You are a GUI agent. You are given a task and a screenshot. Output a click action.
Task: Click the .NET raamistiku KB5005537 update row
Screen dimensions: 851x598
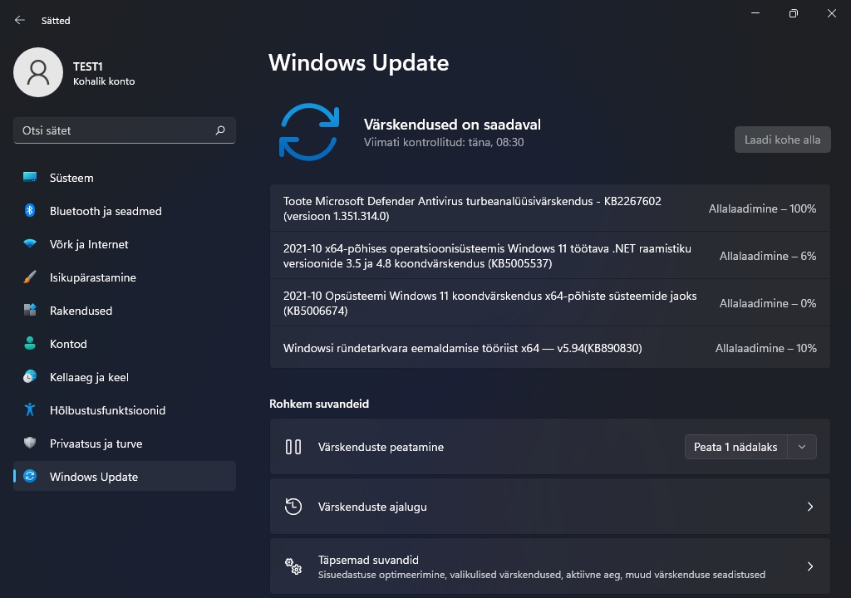coord(550,256)
